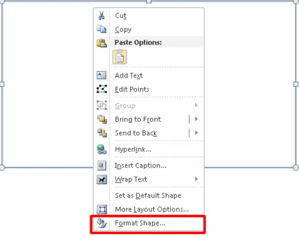
Task: Choose Bring to Front text
Action: tap(138, 119)
